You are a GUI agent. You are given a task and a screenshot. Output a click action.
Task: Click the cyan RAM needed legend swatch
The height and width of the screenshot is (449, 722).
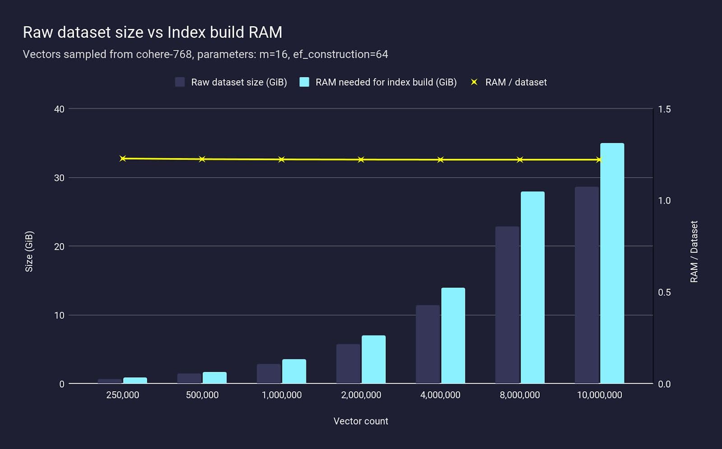pyautogui.click(x=305, y=82)
